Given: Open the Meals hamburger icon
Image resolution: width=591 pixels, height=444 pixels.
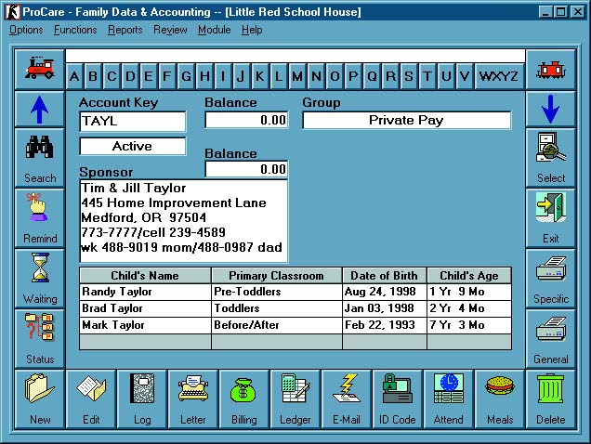Looking at the screenshot, I should click(x=500, y=398).
